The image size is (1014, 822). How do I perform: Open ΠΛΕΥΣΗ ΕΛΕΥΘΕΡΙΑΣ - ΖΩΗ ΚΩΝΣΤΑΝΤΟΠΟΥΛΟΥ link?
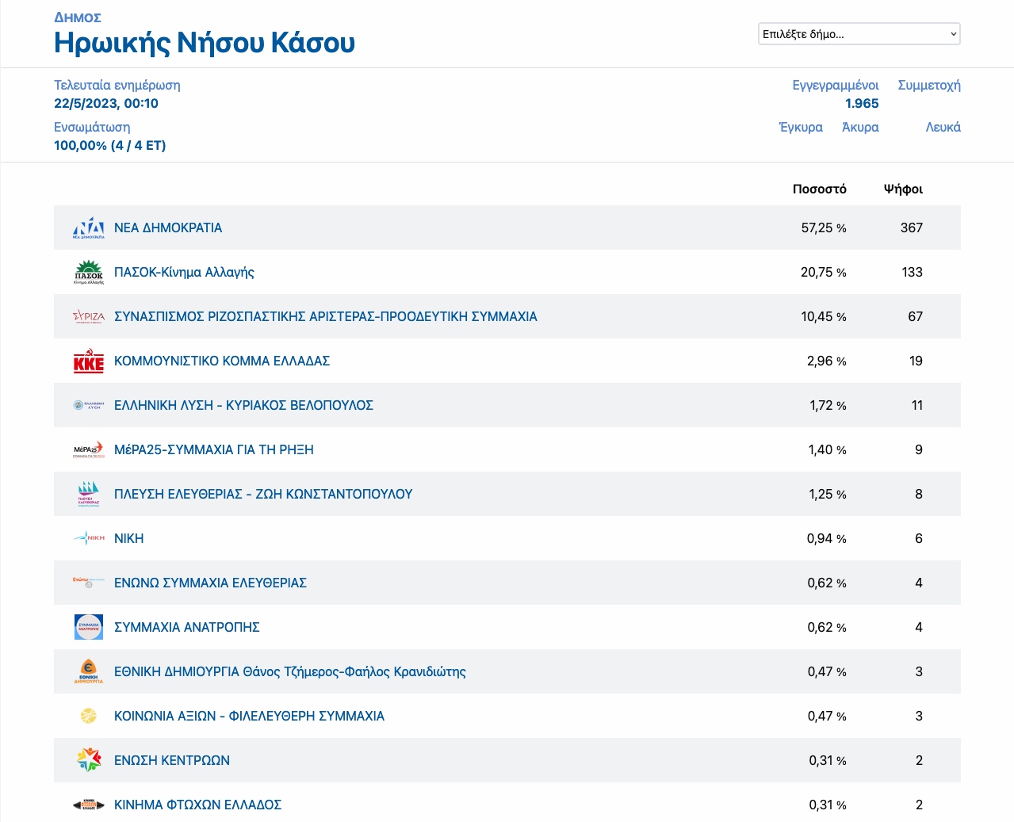point(263,494)
